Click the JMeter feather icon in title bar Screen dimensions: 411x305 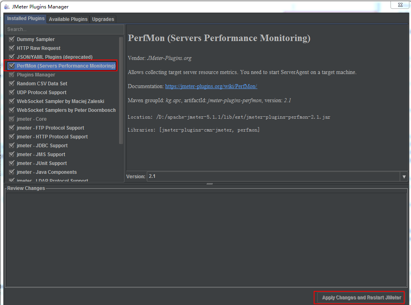7,6
